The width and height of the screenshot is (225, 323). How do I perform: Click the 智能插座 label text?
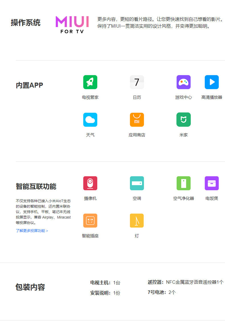90,236
